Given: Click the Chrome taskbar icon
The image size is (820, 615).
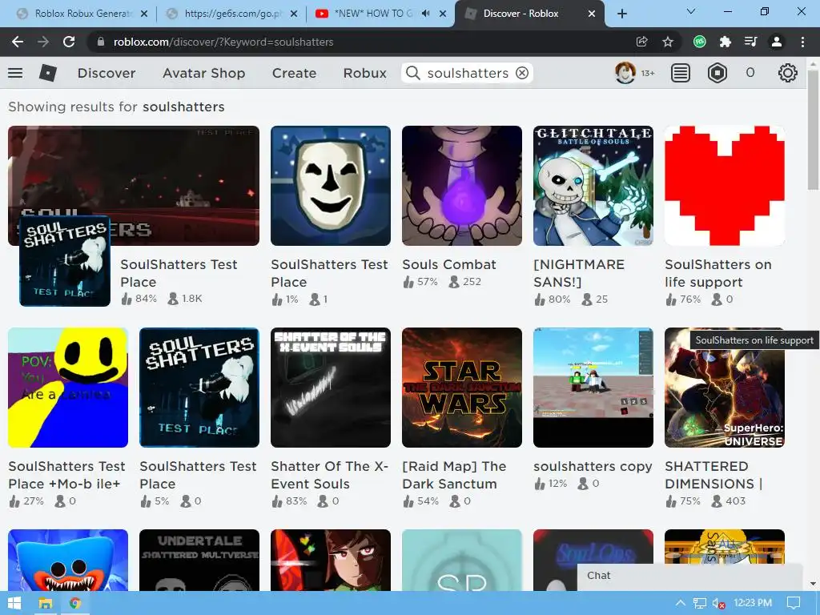Looking at the screenshot, I should 75,603.
